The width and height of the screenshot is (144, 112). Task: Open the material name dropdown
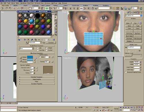pos(41,43)
